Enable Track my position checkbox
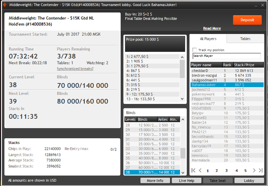Screen dimensions: 268x186 (194, 50)
